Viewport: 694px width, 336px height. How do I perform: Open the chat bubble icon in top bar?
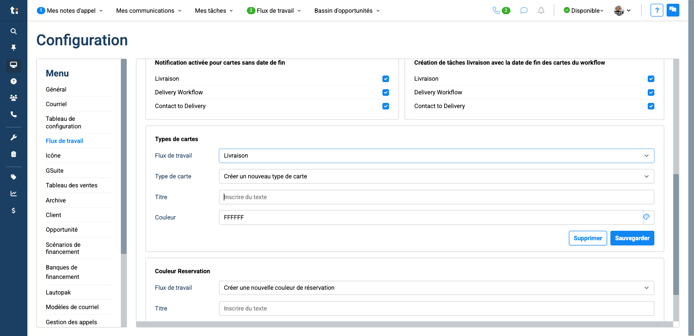524,10
